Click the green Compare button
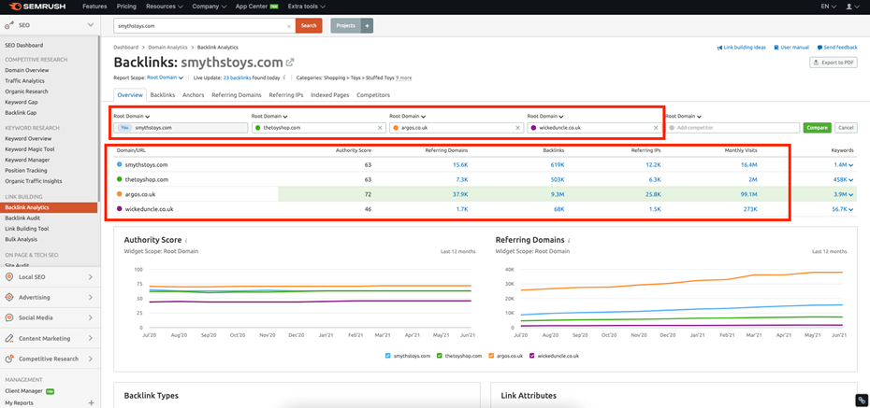Viewport: 870px width, 408px height. (816, 128)
